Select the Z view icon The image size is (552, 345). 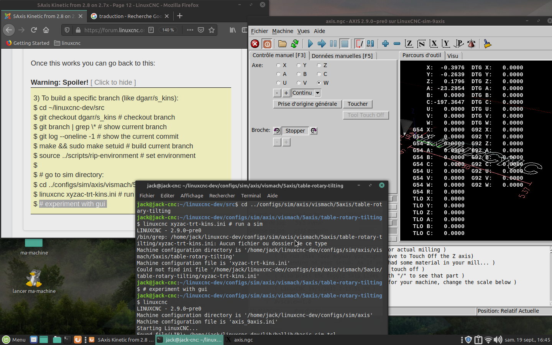coord(409,44)
